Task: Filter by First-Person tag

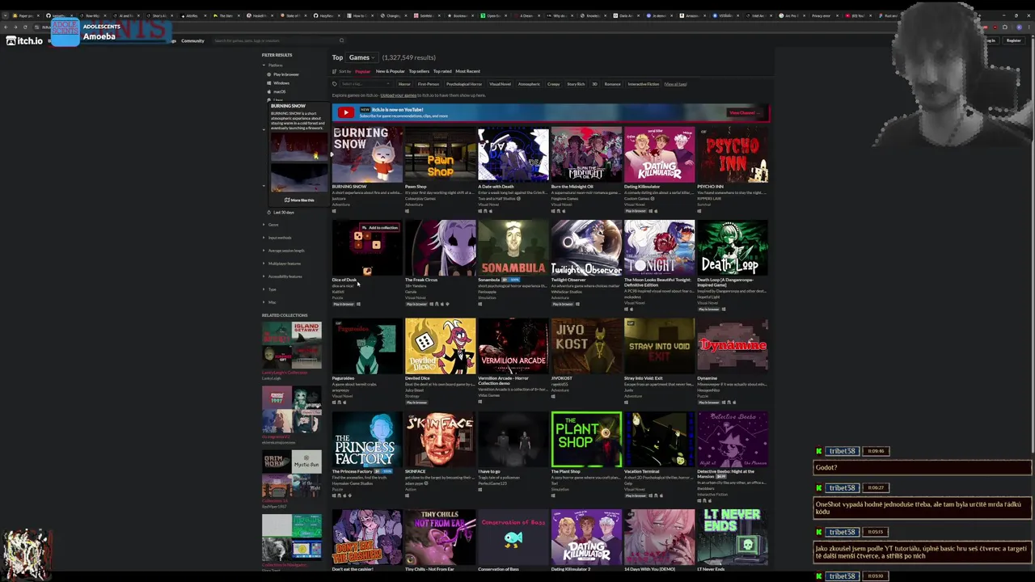Action: point(429,84)
